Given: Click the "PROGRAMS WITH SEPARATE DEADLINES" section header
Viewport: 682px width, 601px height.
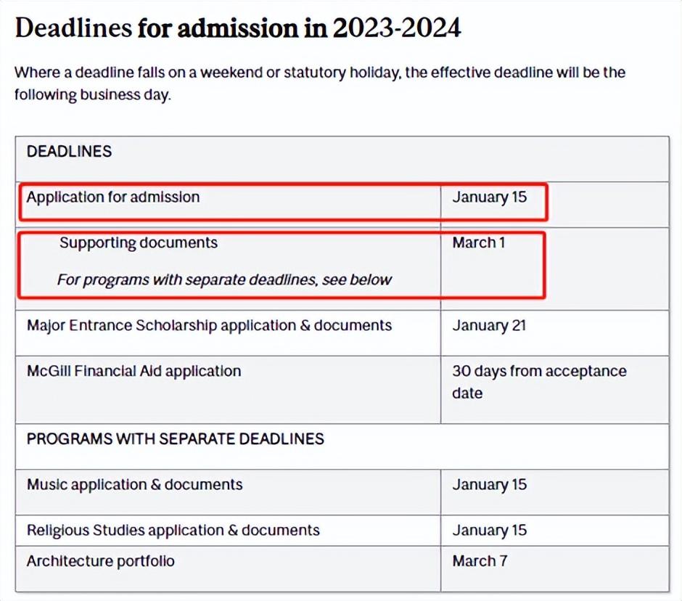Looking at the screenshot, I should click(x=176, y=439).
